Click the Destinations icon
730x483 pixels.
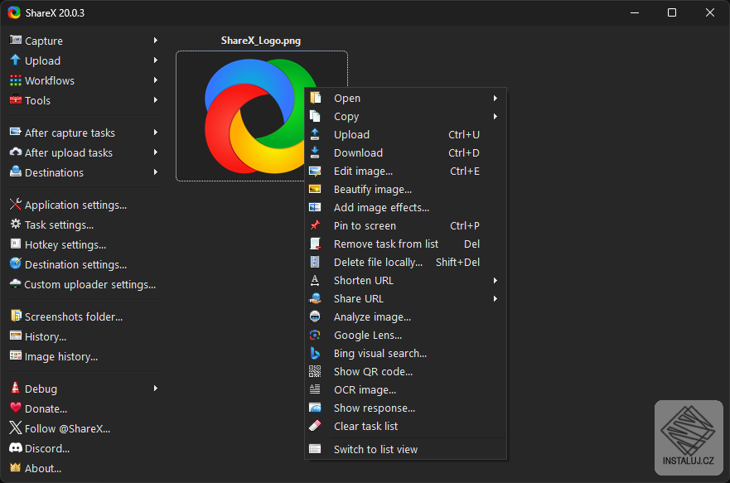16,171
